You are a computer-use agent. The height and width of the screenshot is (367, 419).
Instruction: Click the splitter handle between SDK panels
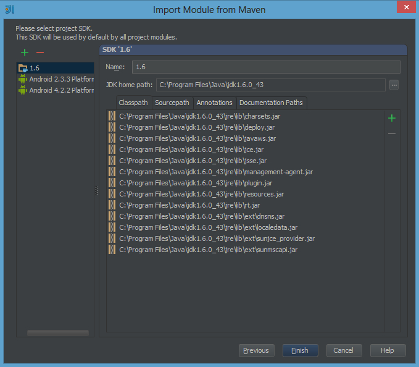point(96,191)
